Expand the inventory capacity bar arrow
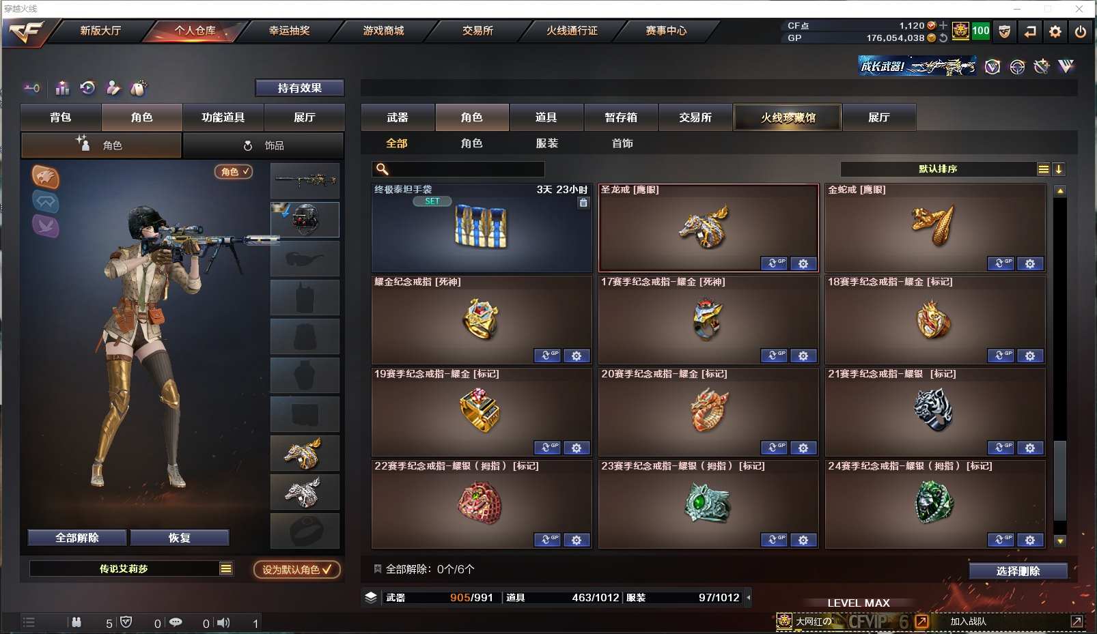1097x634 pixels. coord(749,597)
